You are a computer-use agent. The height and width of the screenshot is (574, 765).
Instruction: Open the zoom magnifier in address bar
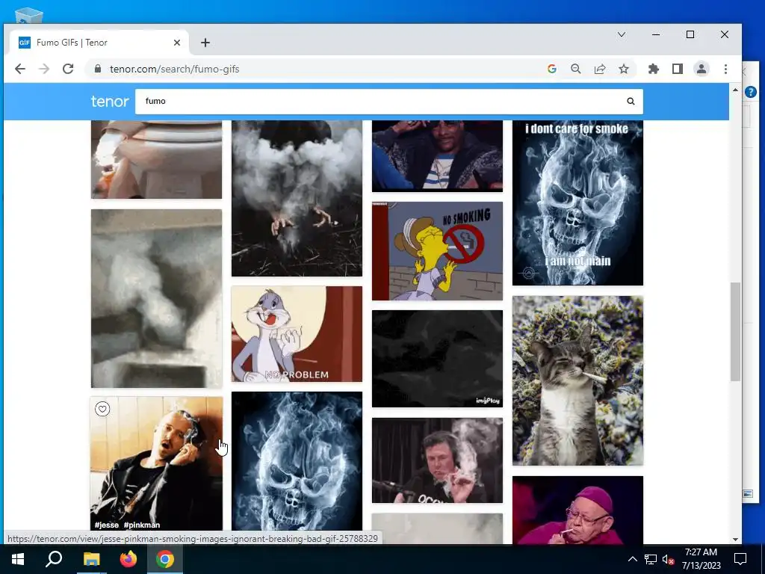[x=576, y=69]
